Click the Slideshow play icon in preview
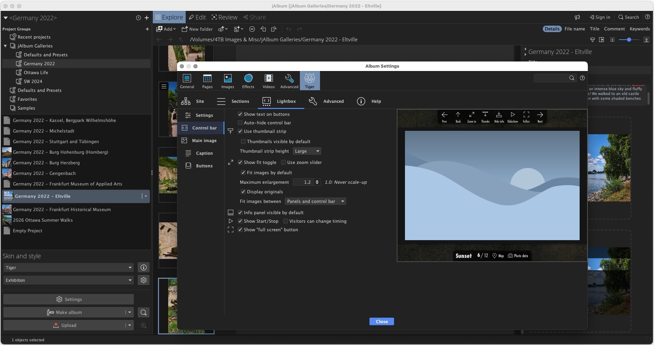The width and height of the screenshot is (654, 345). point(512,117)
